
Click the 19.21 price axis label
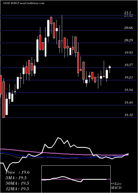(129, 77)
